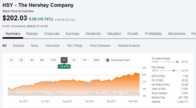Select the 1M chart range

click(31, 60)
